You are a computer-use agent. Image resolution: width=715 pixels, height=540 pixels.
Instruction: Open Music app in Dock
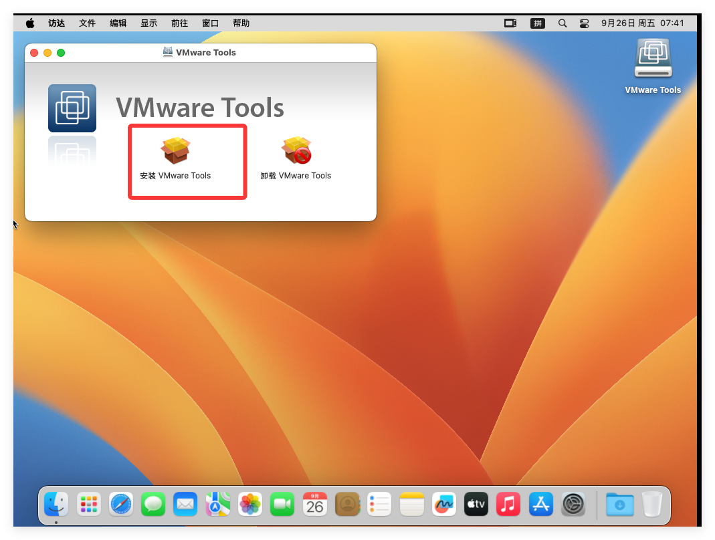[x=508, y=504]
